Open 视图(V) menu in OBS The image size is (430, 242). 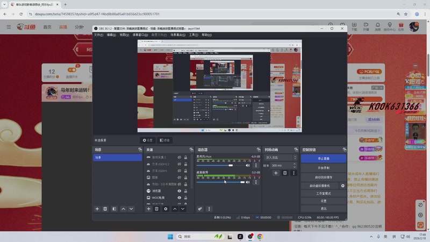click(124, 35)
